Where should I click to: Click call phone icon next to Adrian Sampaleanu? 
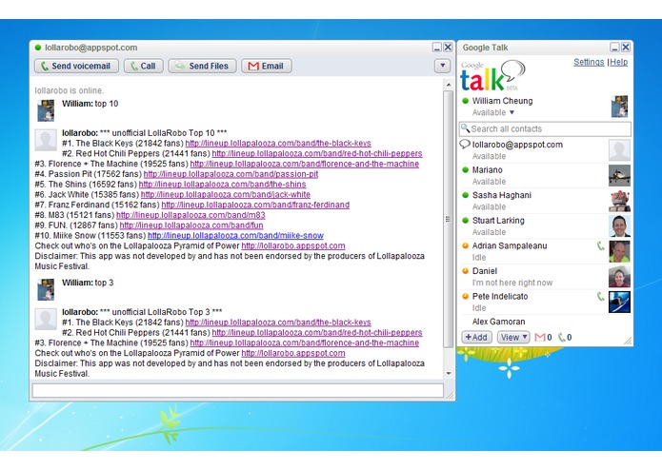coord(600,245)
